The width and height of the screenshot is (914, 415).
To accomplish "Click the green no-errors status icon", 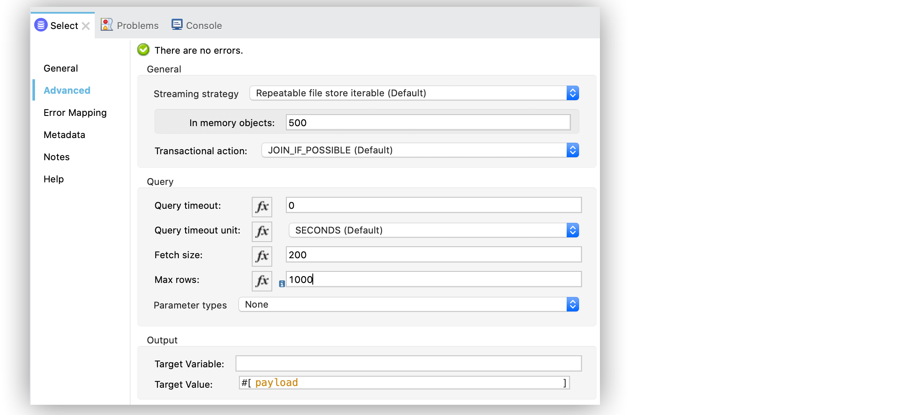I will (143, 49).
